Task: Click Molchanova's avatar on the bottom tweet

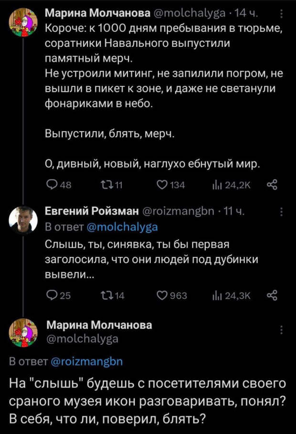Action: (x=23, y=332)
